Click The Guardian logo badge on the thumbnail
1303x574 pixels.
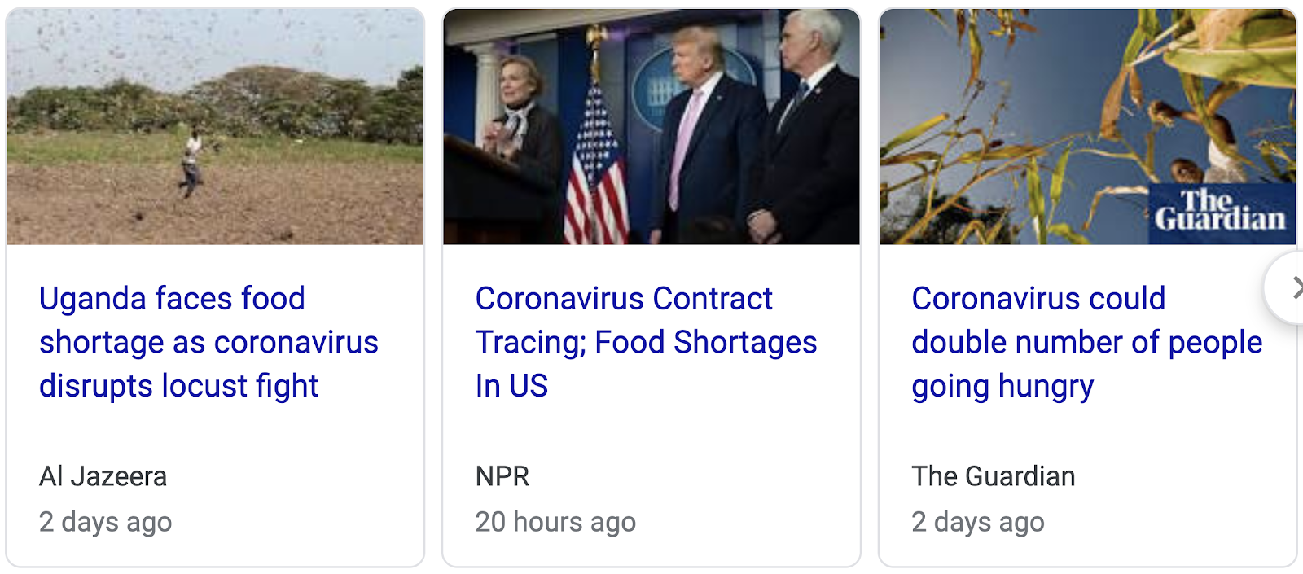[1222, 213]
